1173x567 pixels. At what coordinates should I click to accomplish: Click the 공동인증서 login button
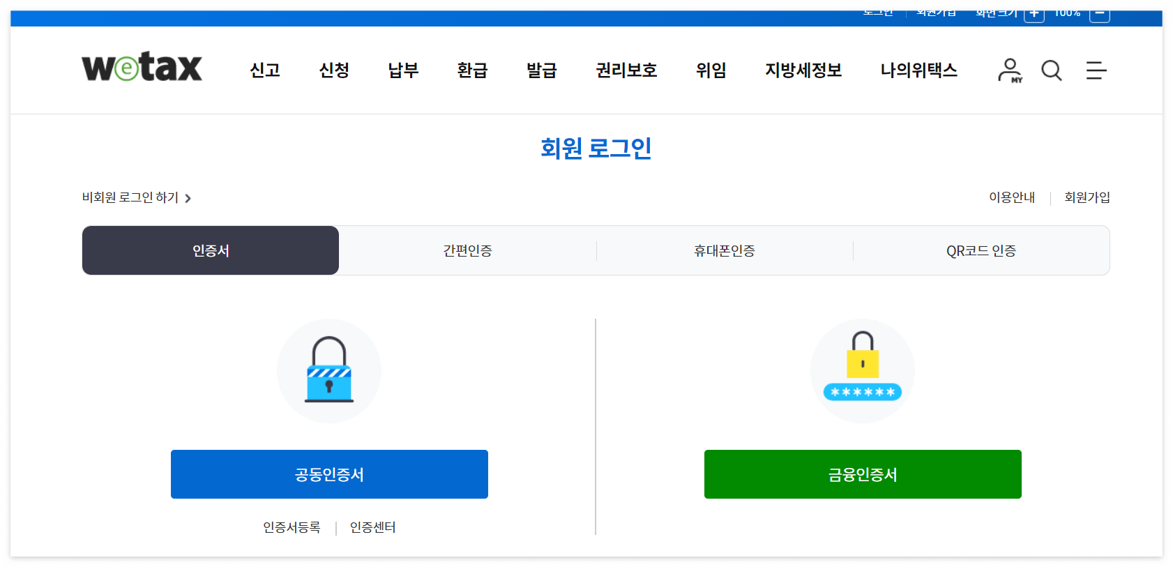point(329,474)
